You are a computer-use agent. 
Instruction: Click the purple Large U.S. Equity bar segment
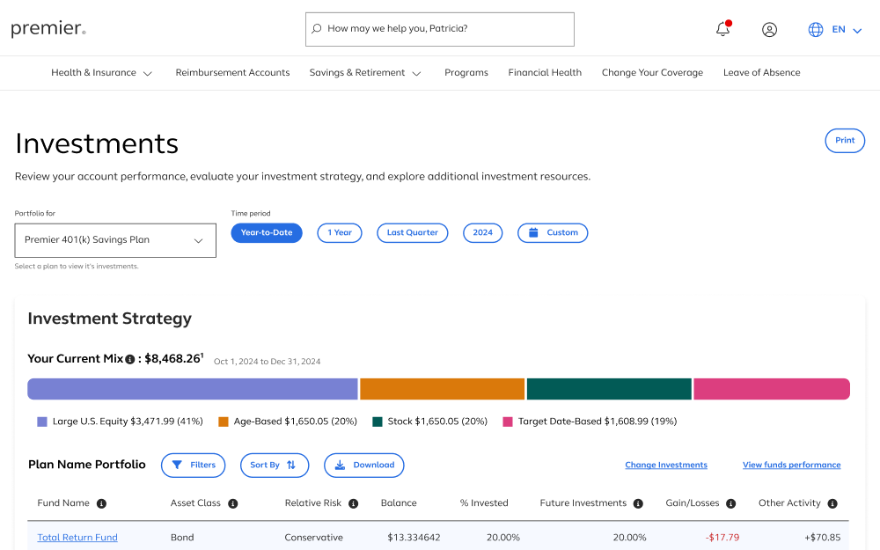193,389
